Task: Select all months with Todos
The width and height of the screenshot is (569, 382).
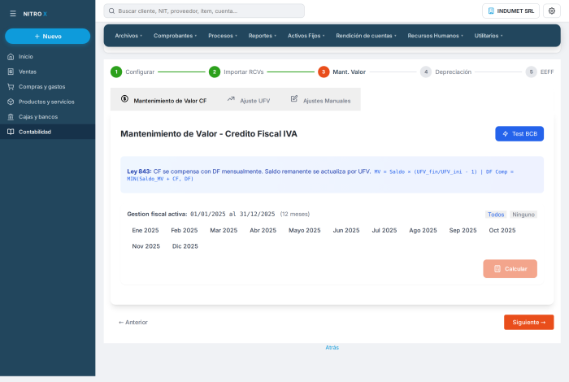Action: (x=496, y=215)
